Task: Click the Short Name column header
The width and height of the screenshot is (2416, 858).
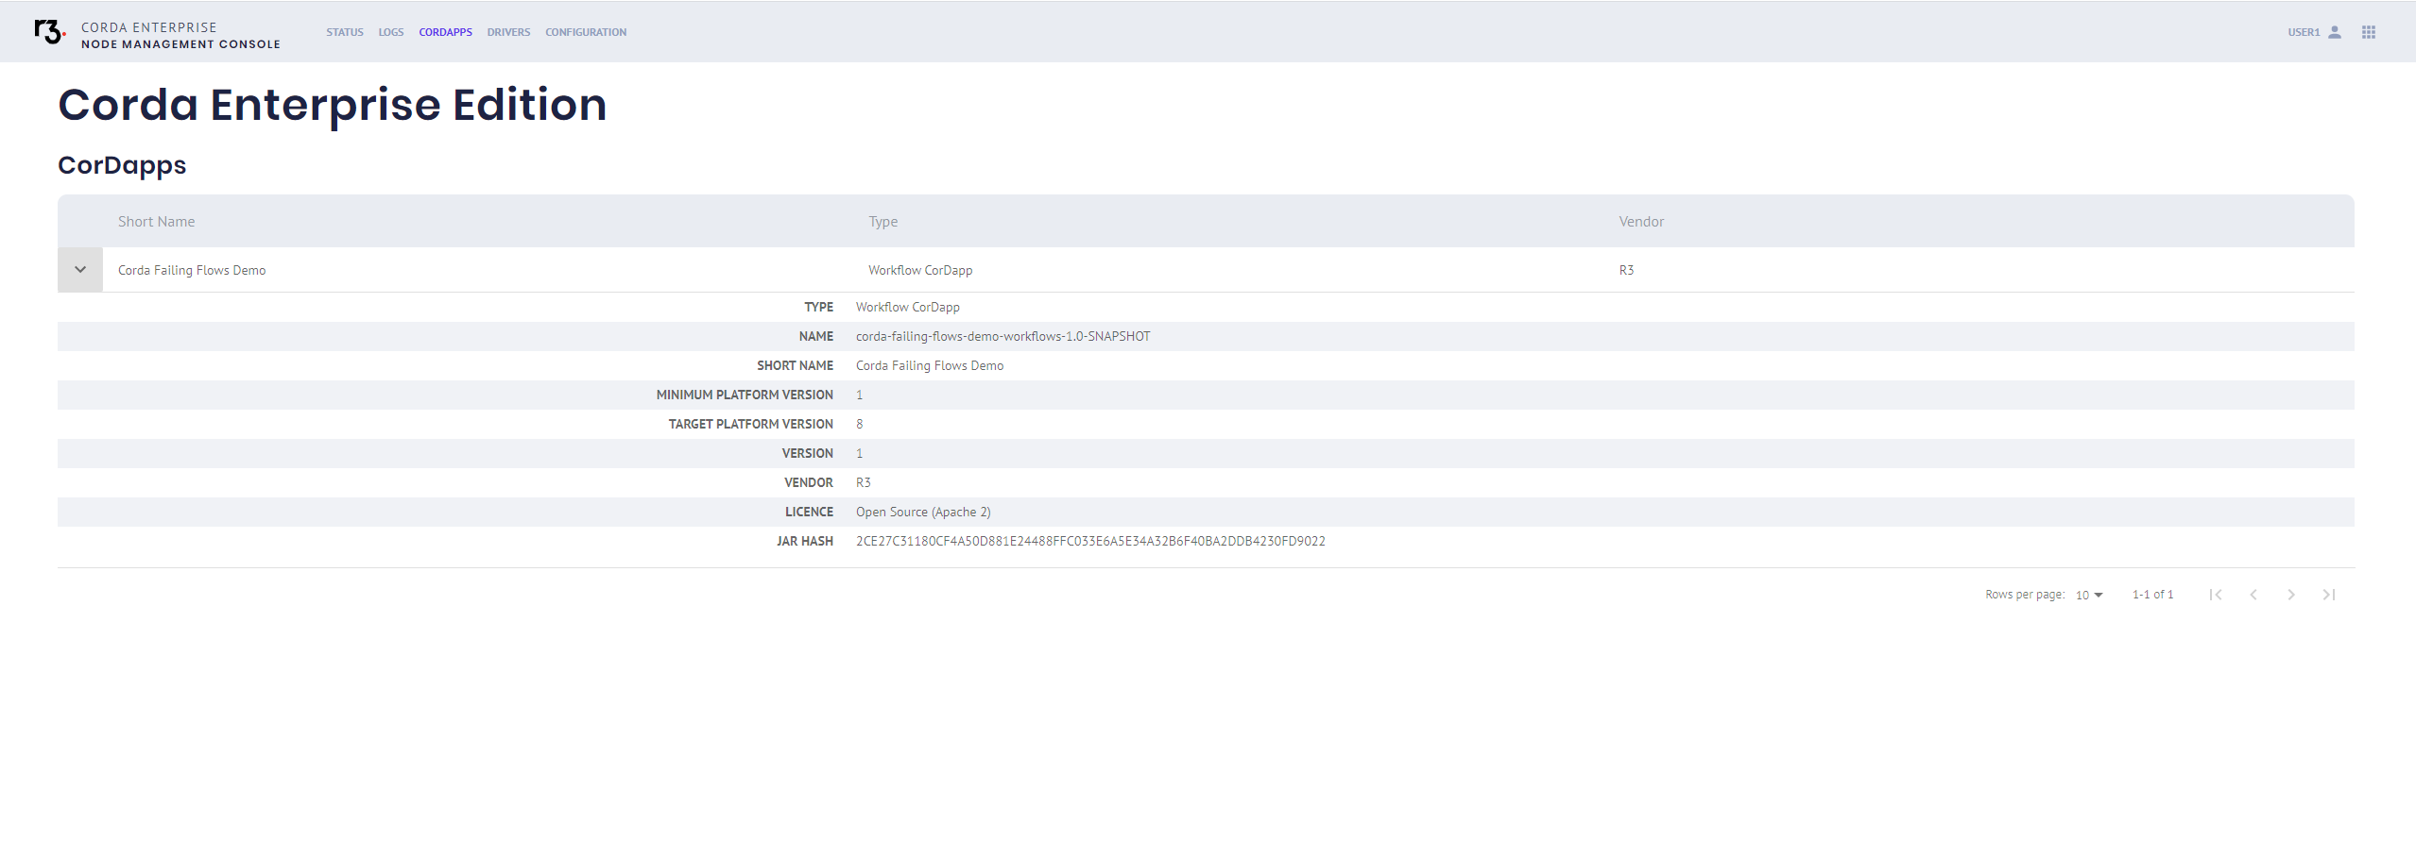Action: [157, 222]
